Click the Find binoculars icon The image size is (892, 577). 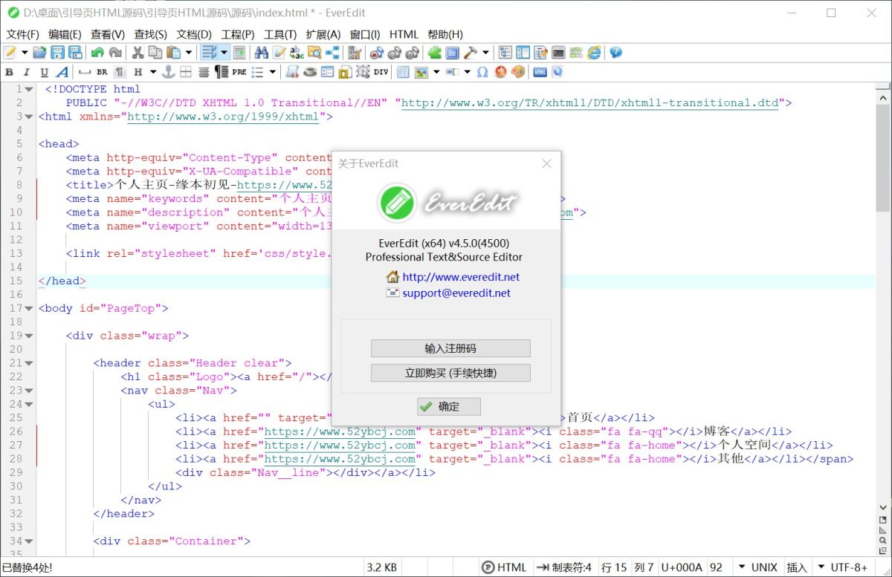point(261,53)
